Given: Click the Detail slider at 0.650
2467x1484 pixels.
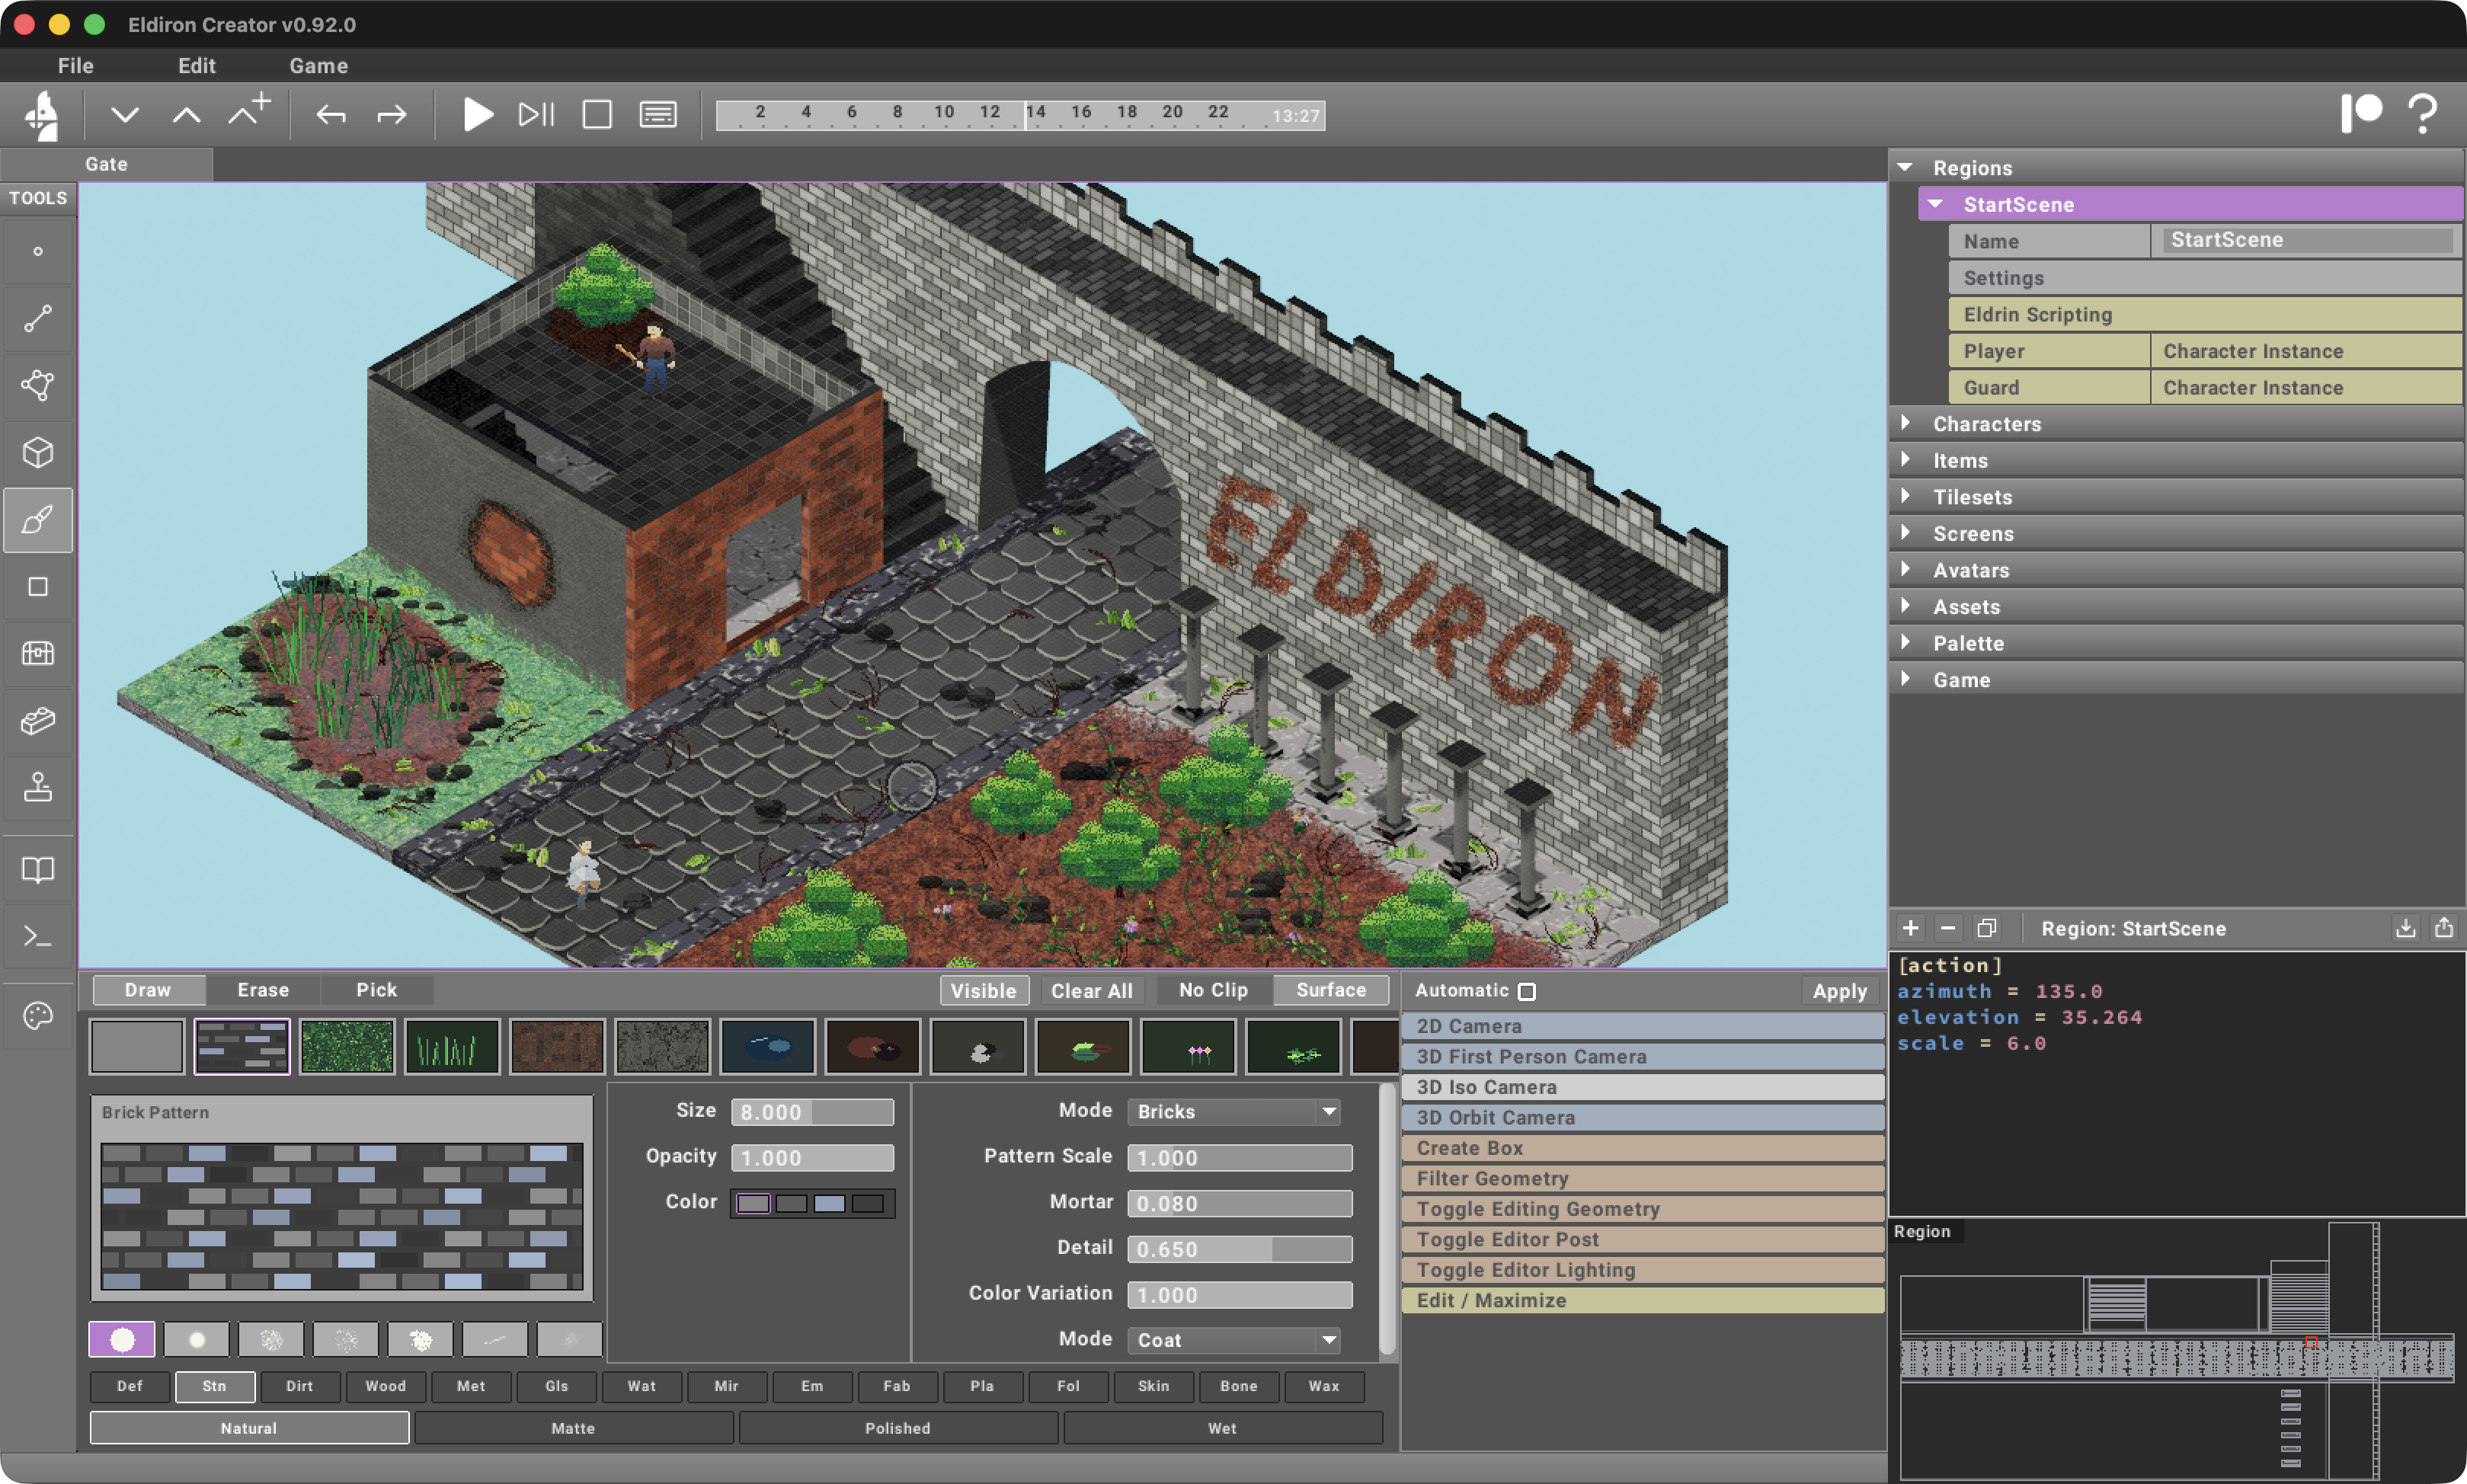Looking at the screenshot, I should (1240, 1249).
